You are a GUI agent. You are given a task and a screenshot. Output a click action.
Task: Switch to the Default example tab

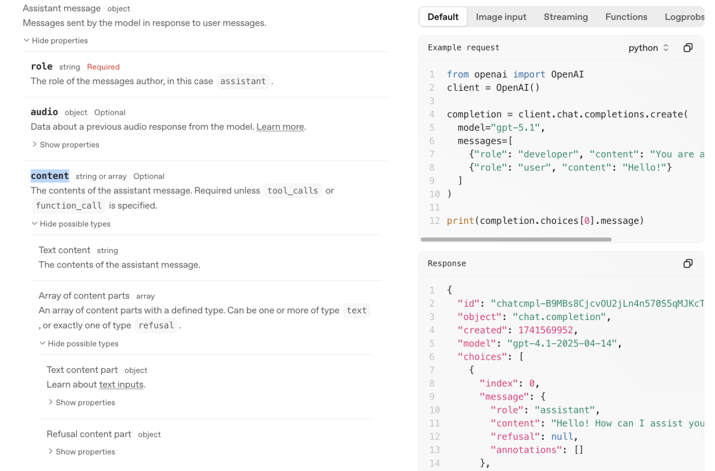(x=443, y=17)
